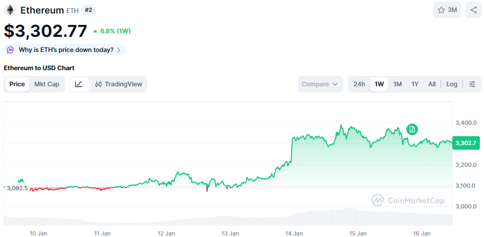
Task: Click the #2 rank badge
Action: click(x=88, y=10)
